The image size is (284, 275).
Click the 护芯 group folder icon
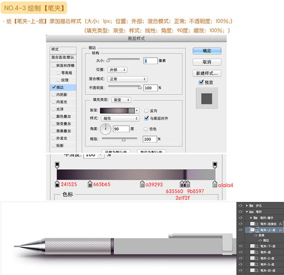pos(251,206)
